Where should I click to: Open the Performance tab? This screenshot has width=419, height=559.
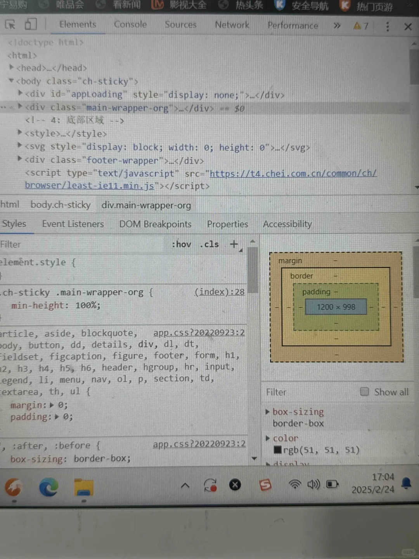coord(293,26)
